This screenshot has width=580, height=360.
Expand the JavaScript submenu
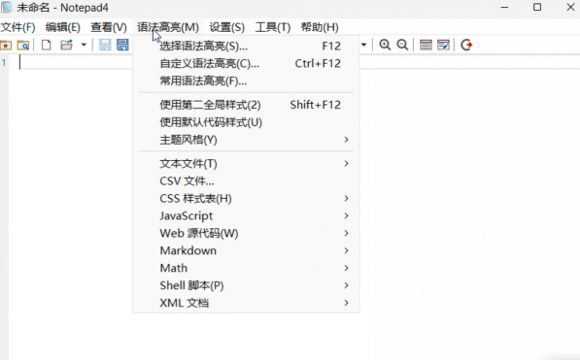(x=246, y=215)
